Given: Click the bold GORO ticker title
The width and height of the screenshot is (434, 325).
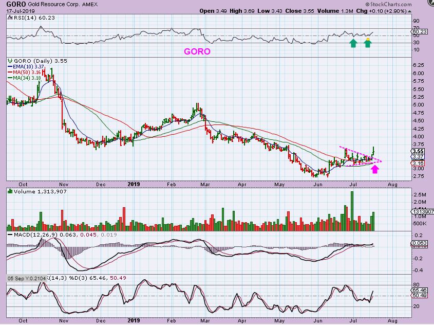Looking at the screenshot, I should [16, 4].
